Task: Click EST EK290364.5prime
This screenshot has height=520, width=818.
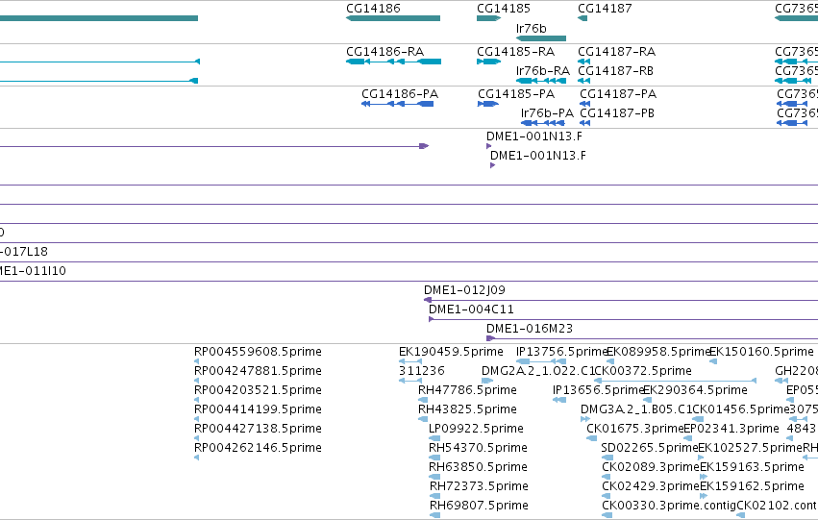Action: pos(695,390)
